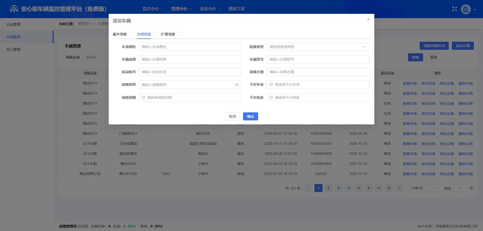Expand the 管理中心 menu
The width and height of the screenshot is (483, 231).
(x=181, y=9)
